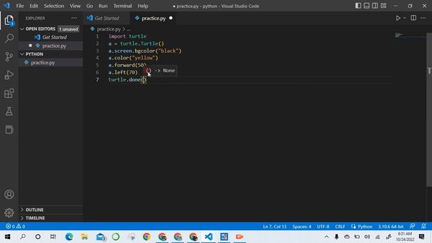Open File Explorer from the taskbar
Image resolution: width=432 pixels, height=243 pixels.
tap(84, 237)
